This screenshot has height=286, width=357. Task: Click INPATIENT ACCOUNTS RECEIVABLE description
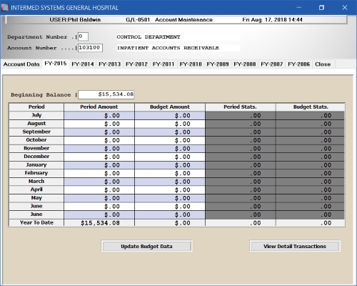[x=168, y=48]
